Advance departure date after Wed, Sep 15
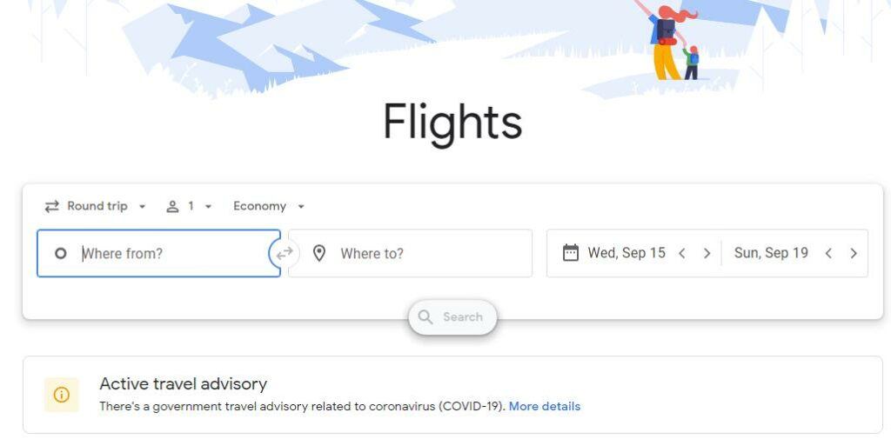891x439 pixels. point(707,253)
